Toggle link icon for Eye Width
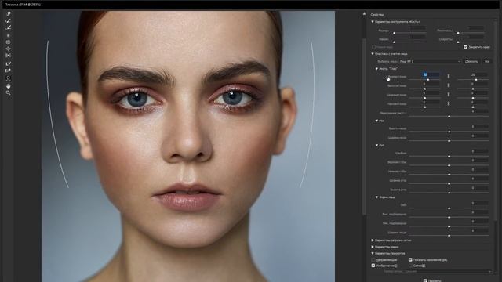The height and width of the screenshot is (282, 502). point(448,94)
